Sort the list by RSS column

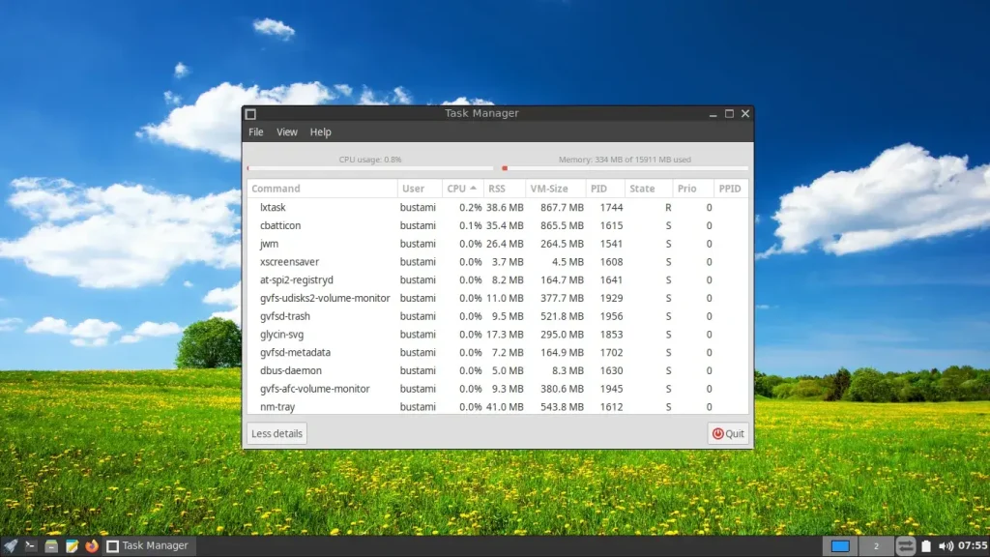pos(504,189)
